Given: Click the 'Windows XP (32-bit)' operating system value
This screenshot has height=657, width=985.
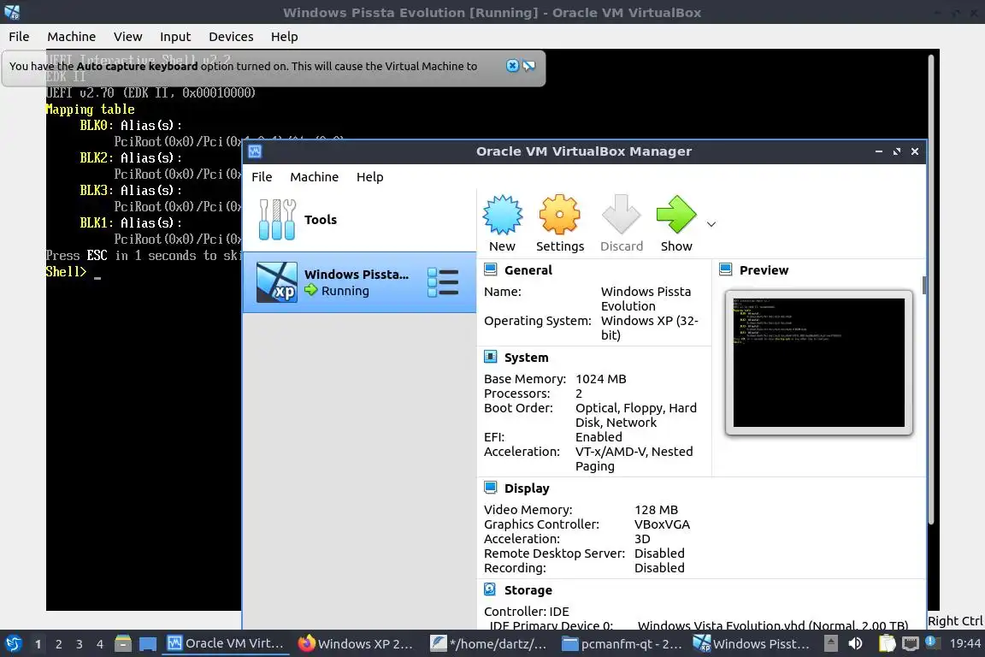Looking at the screenshot, I should coord(650,328).
